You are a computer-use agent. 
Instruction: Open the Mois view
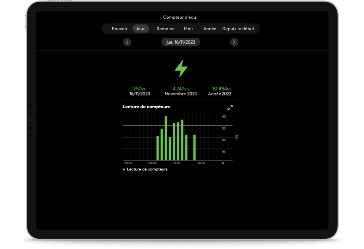pos(189,29)
